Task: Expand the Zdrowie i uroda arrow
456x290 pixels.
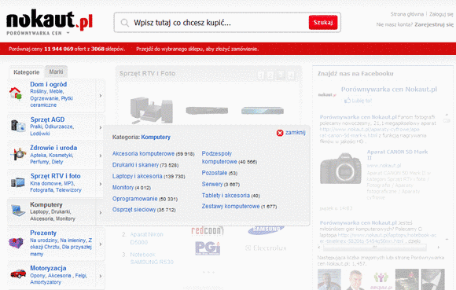Action: [101, 156]
